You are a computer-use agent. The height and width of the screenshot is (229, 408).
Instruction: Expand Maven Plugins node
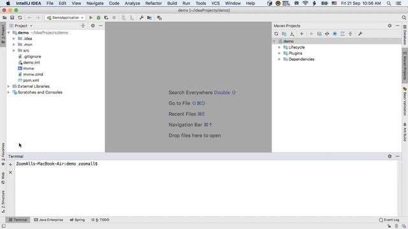pos(279,53)
